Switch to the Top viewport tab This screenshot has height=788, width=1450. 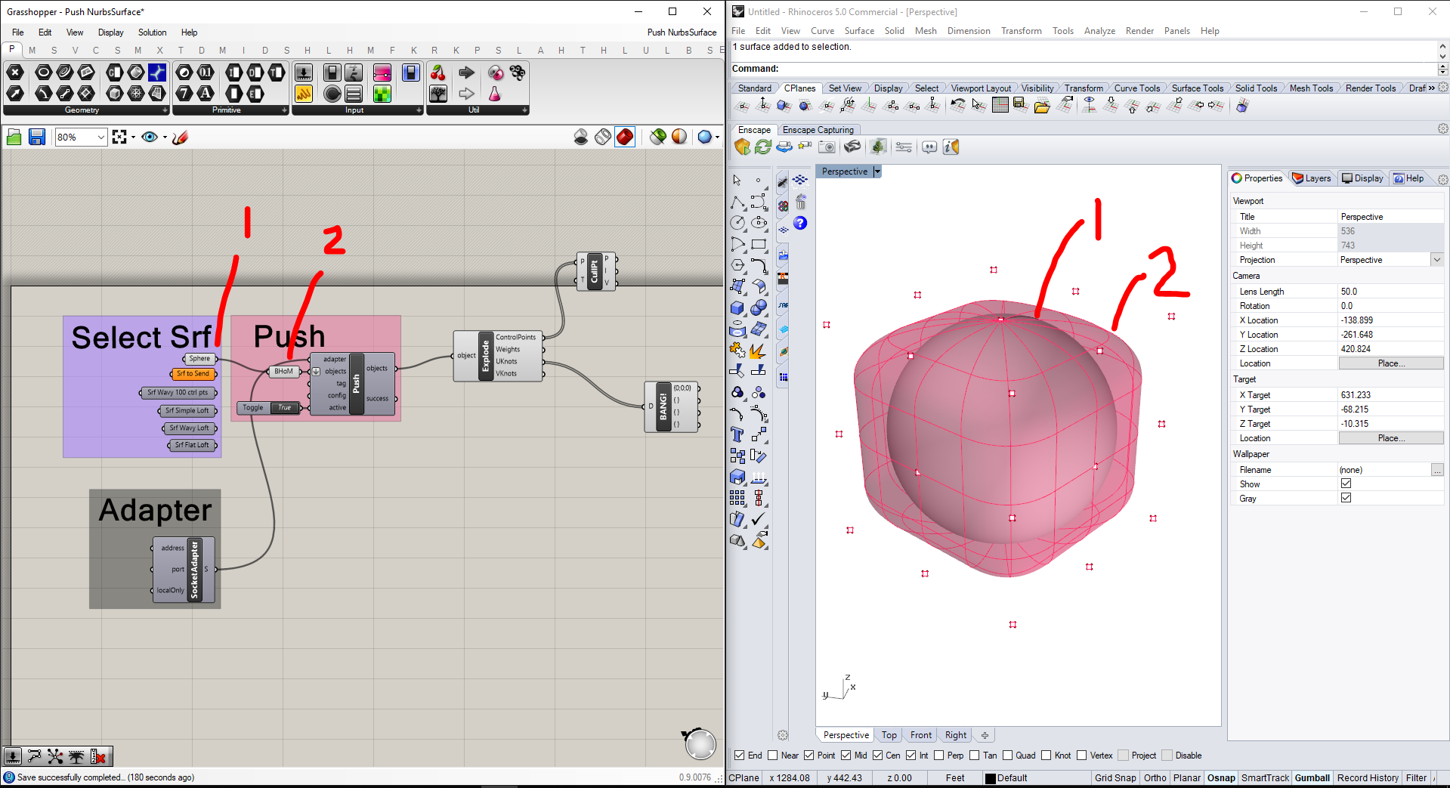click(889, 735)
